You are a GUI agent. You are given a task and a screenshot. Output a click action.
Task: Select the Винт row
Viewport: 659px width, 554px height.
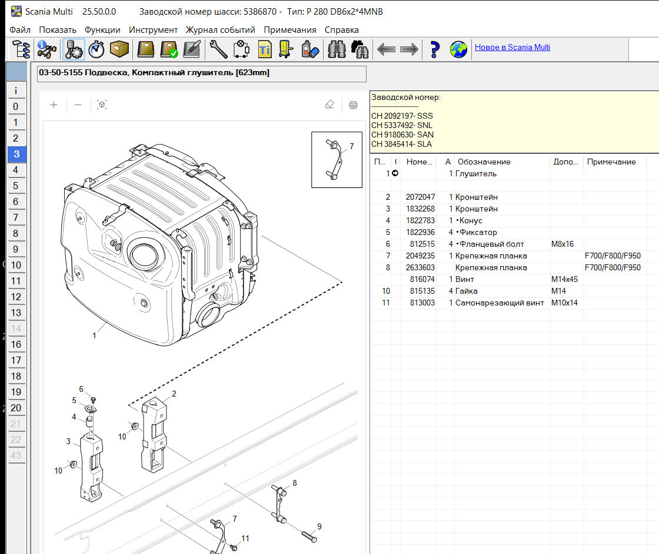point(508,280)
